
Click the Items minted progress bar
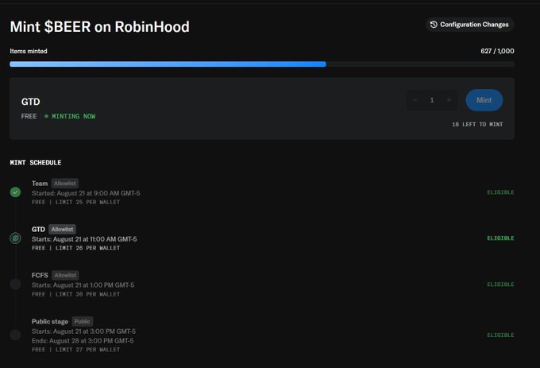(262, 64)
